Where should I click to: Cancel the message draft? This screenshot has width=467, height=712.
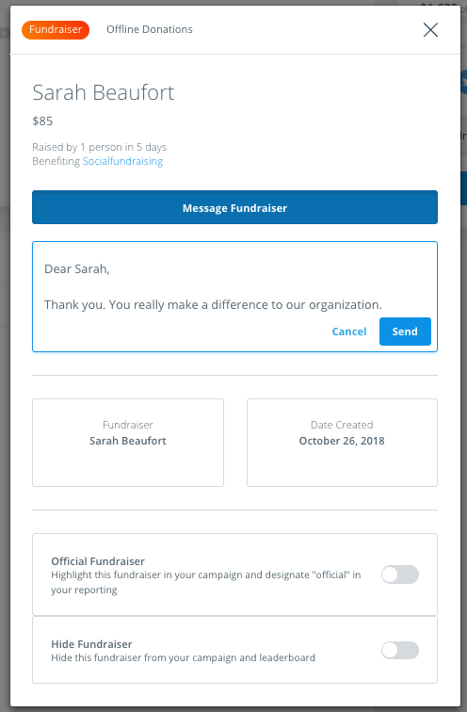coord(349,332)
